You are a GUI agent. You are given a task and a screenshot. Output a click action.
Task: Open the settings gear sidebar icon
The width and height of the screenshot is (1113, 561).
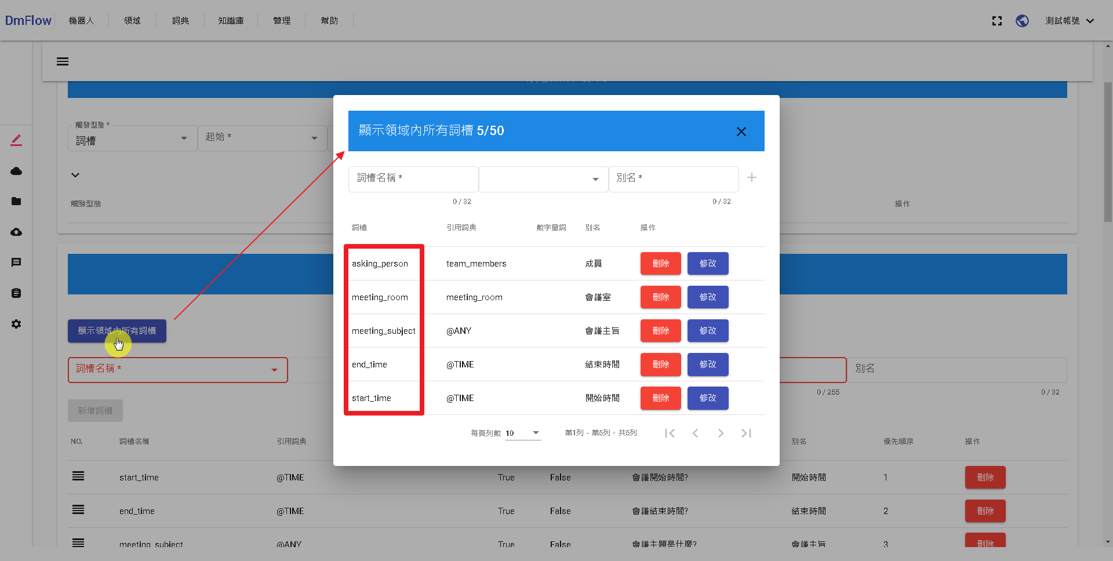tap(16, 324)
